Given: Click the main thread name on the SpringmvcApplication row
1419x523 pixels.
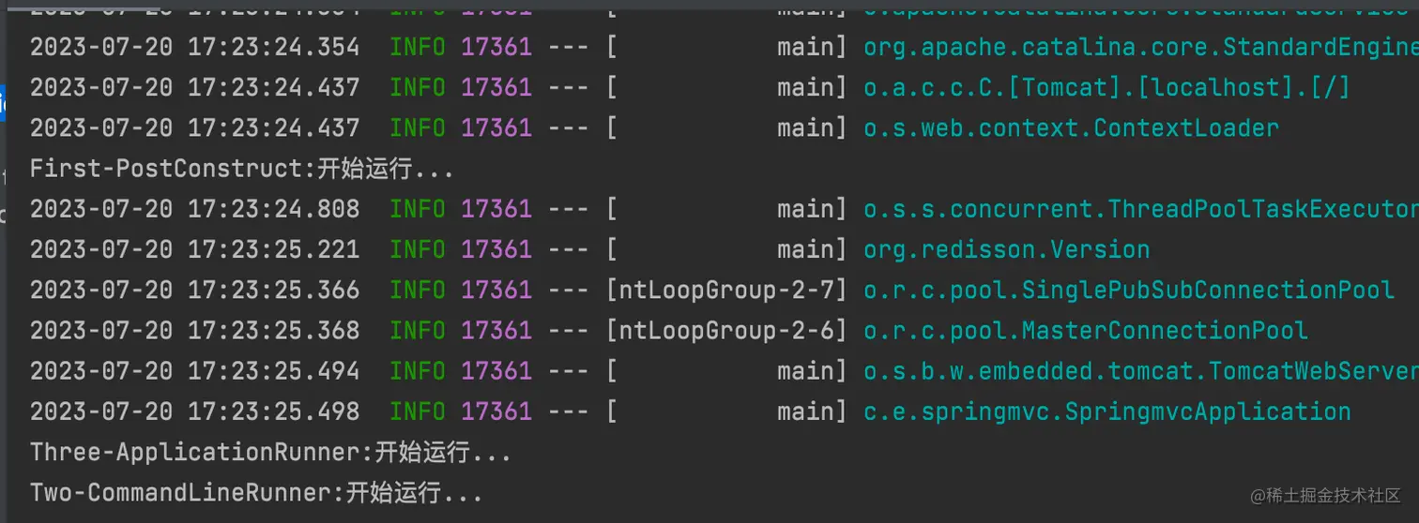Looking at the screenshot, I should tap(805, 411).
